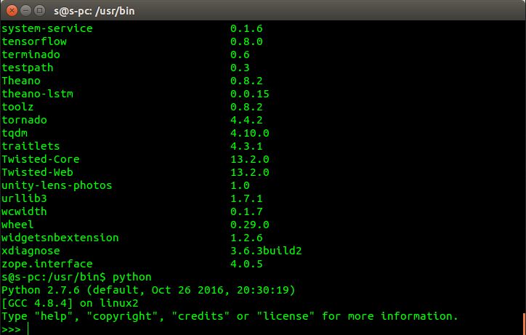Maximize the terminal window

coord(39,11)
